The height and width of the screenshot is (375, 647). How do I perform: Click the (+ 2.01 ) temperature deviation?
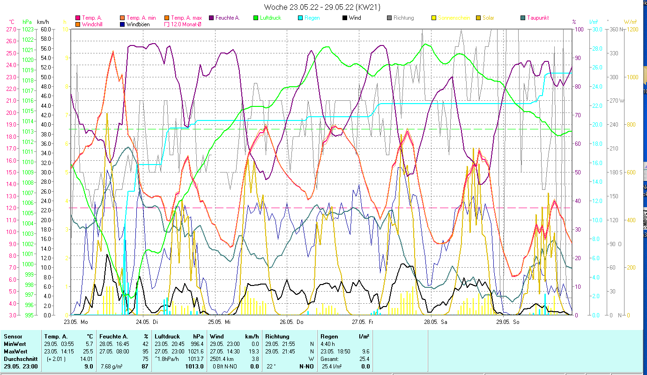click(x=55, y=359)
